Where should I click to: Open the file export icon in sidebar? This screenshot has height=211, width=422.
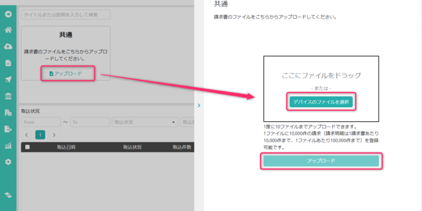(8, 129)
